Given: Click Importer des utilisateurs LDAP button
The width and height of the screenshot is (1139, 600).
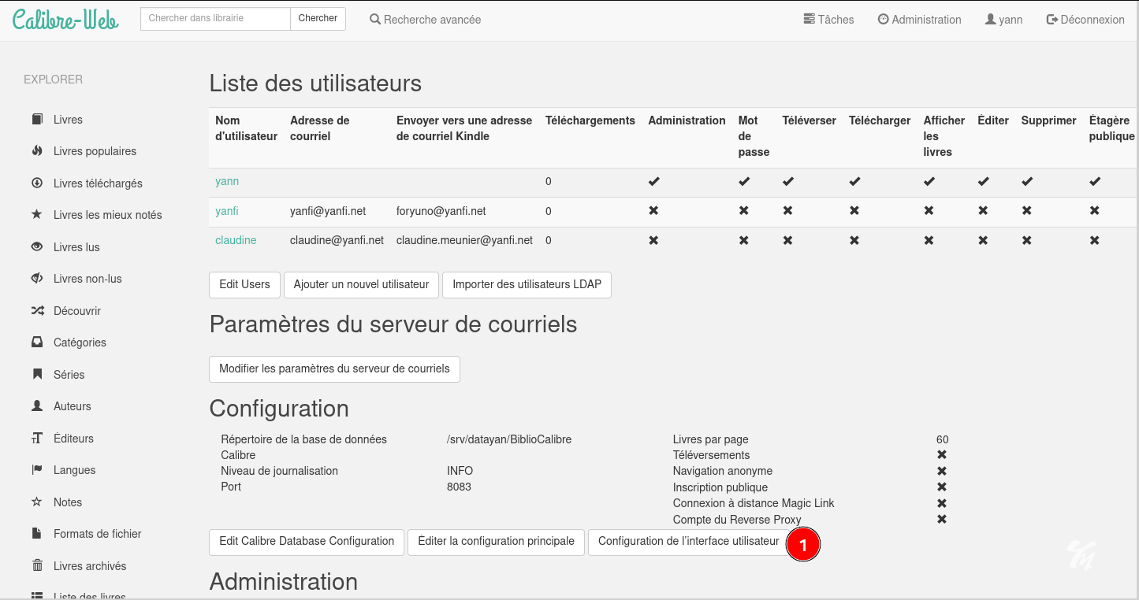Looking at the screenshot, I should pos(527,284).
